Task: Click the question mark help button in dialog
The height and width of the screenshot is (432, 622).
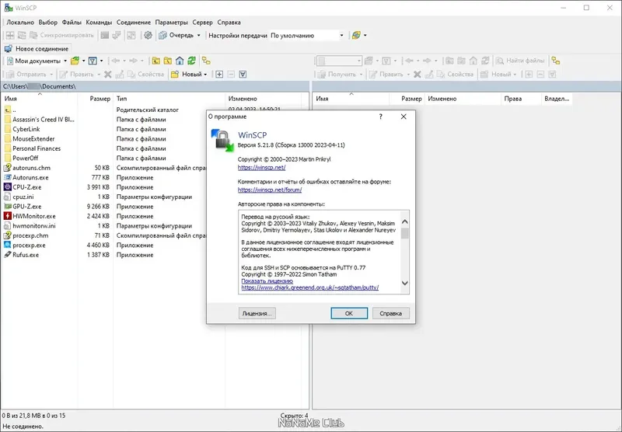Action: tap(380, 117)
